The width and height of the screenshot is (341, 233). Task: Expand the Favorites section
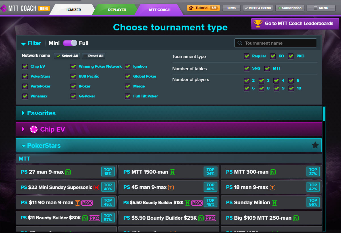(x=169, y=113)
